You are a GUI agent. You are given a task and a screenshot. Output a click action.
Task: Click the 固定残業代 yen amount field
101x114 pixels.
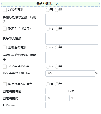point(58,98)
